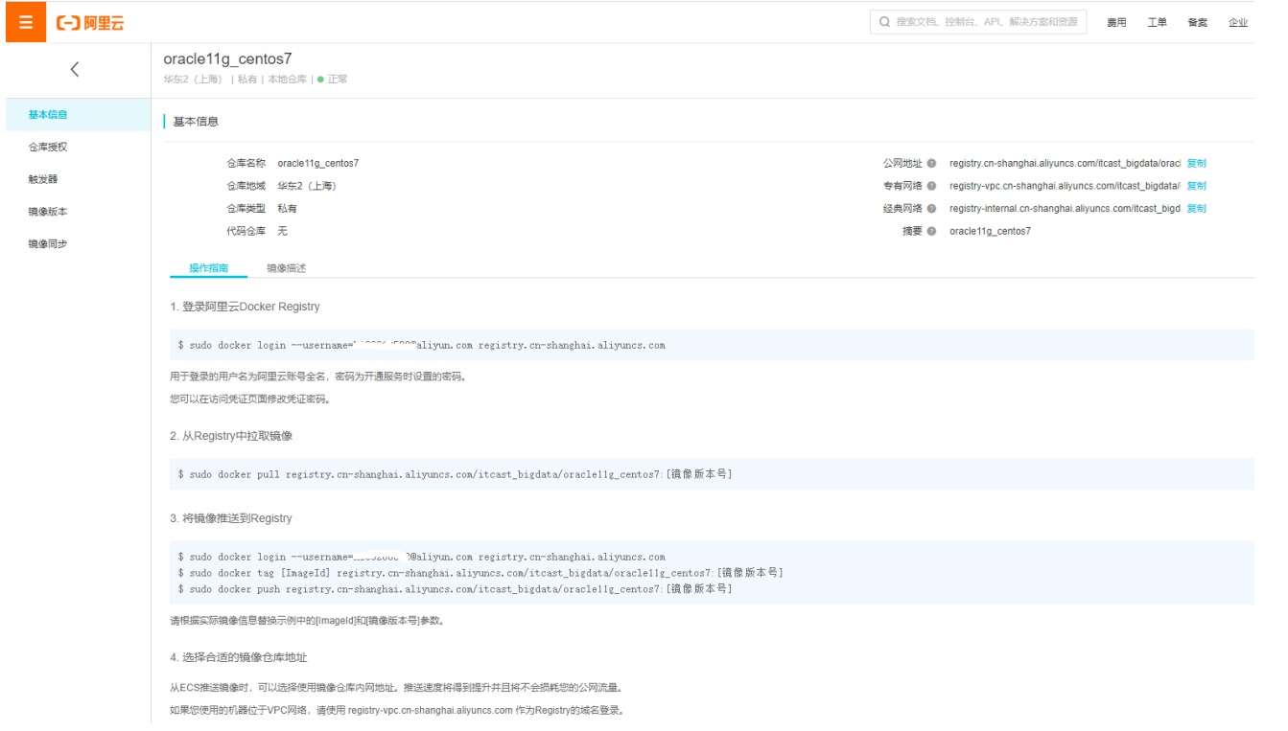Viewport: 1288px width, 731px height.
Task: Click the 基本信息 section heading
Action: coord(196,122)
